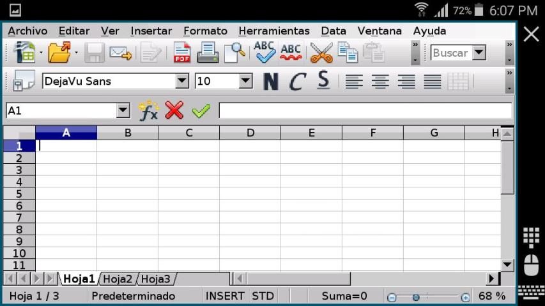The width and height of the screenshot is (545, 306).
Task: Open the Formato menu
Action: coord(205,31)
